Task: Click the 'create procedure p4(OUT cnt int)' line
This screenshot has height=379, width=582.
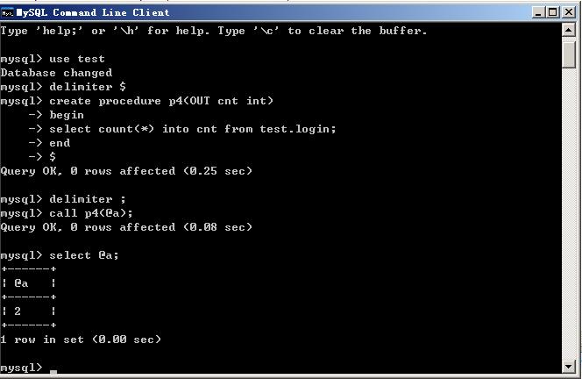Action: 137,101
